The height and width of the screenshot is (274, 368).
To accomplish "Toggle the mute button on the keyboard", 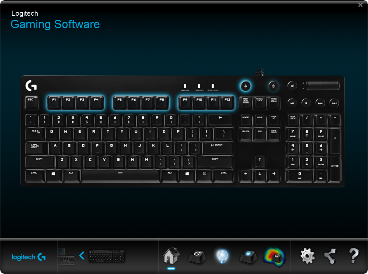I will (x=292, y=86).
